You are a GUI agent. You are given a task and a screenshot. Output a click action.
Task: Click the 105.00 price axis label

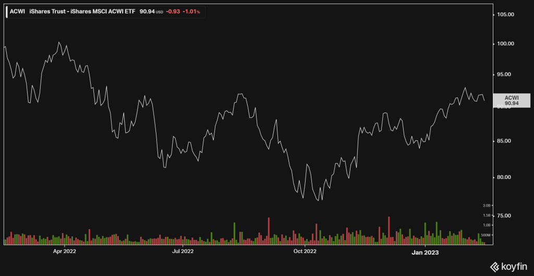505,15
